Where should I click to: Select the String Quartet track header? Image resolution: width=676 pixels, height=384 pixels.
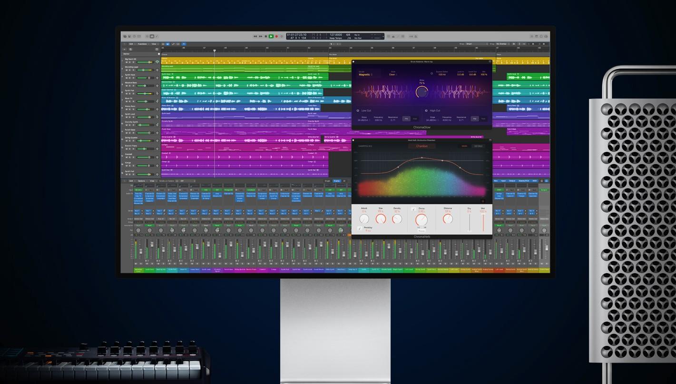[x=140, y=139]
